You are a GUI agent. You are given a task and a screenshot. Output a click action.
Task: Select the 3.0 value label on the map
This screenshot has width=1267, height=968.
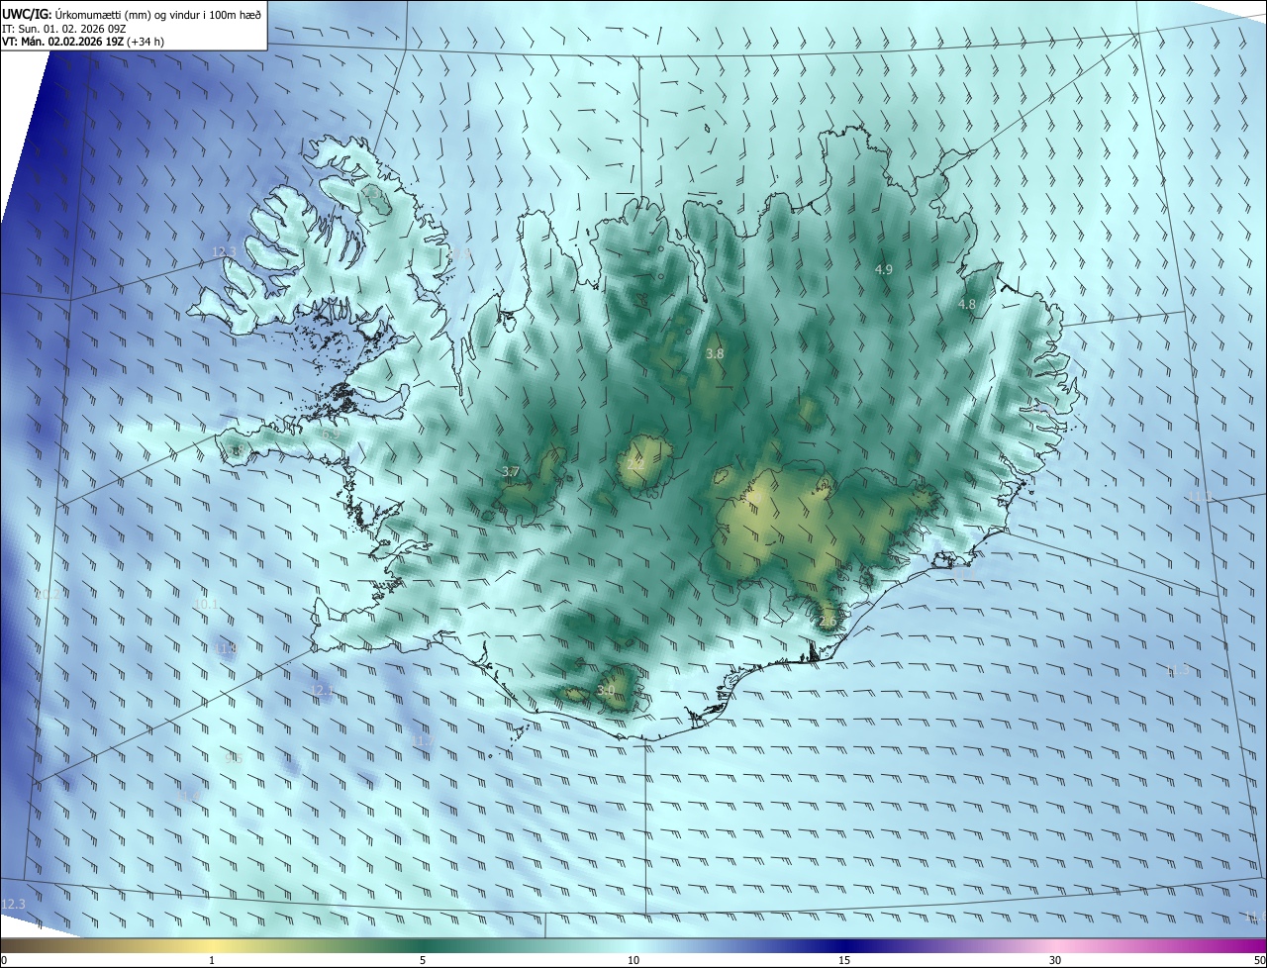(607, 690)
